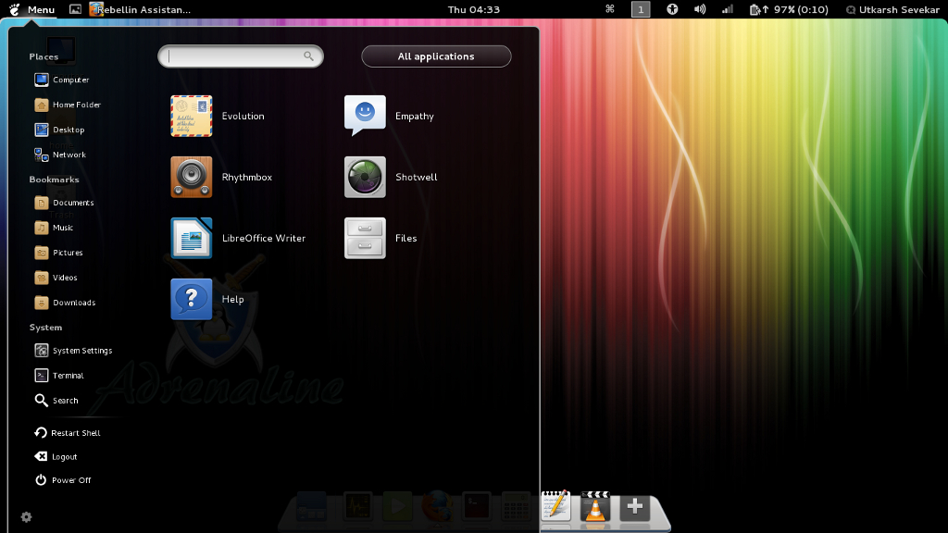This screenshot has width=948, height=533.
Task: Open the Menu in the top panel
Action: coord(39,9)
